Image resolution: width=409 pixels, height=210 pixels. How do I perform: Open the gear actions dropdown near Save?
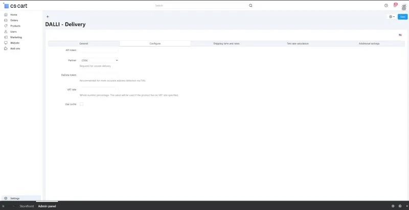[x=392, y=17]
